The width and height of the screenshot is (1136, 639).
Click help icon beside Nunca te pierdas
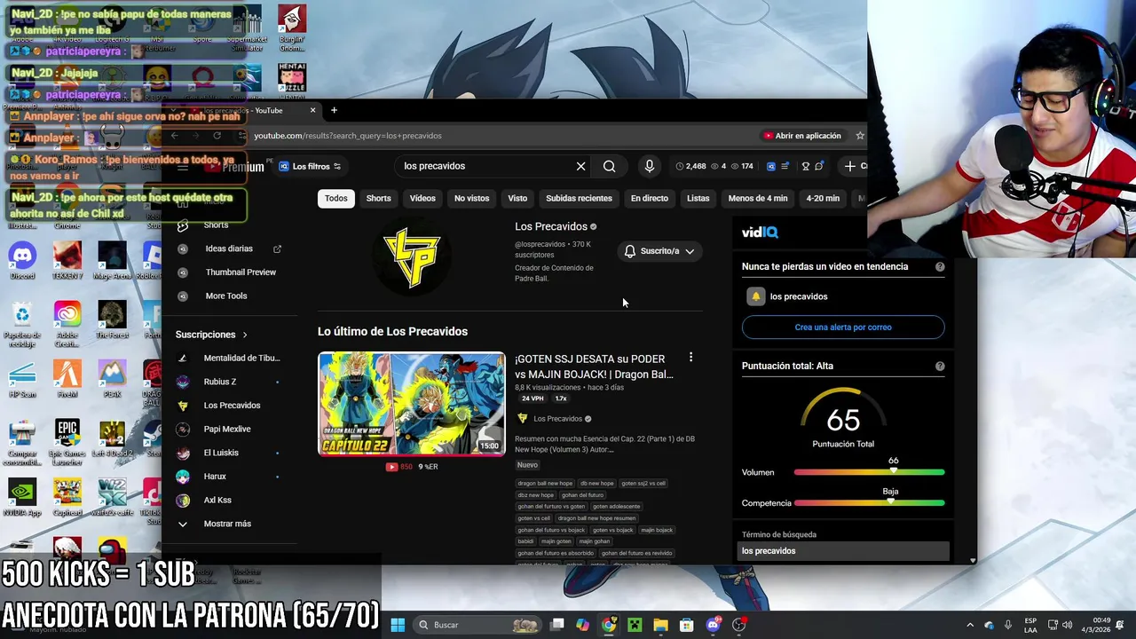pos(940,266)
